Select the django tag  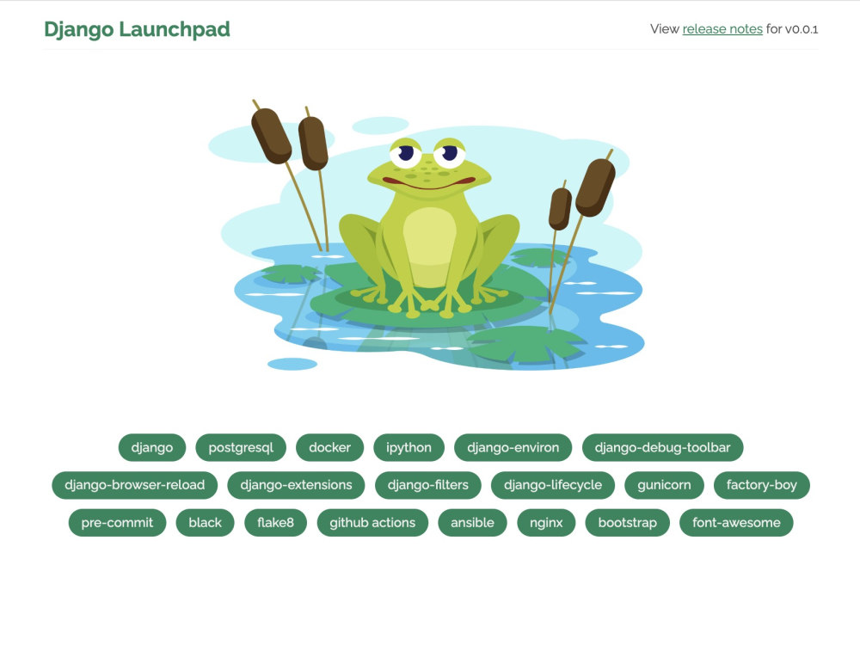click(152, 447)
